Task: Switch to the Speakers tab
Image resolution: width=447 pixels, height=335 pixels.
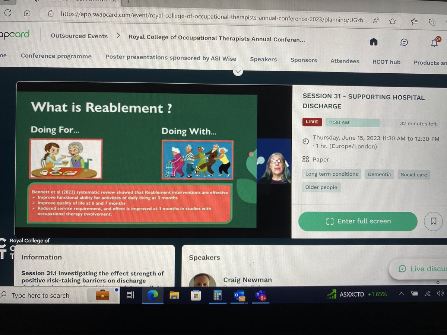Action: pos(263,59)
